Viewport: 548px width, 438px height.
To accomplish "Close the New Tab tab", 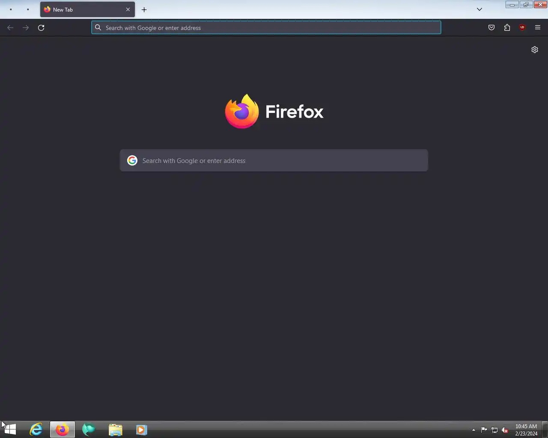I will coord(128,9).
